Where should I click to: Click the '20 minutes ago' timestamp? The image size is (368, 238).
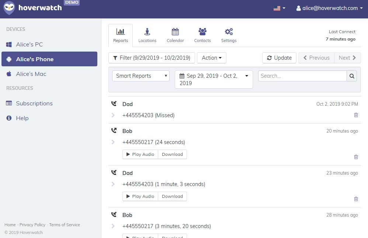[x=342, y=131]
